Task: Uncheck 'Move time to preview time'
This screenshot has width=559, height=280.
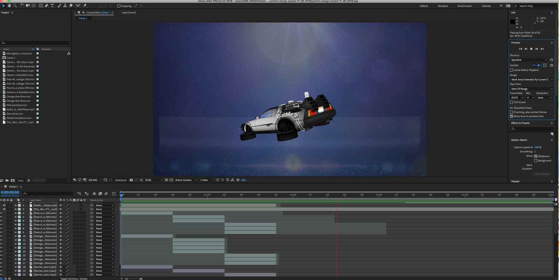Action: pos(511,116)
